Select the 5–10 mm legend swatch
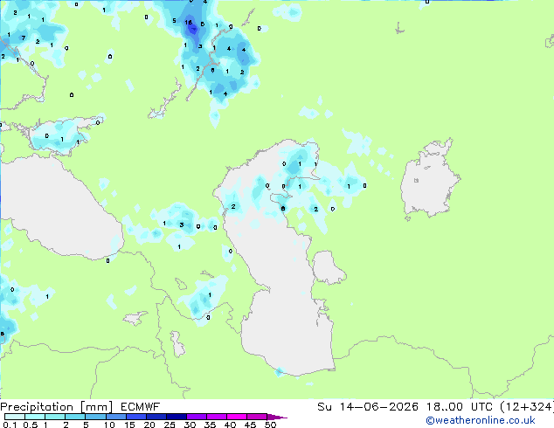This screenshot has width=554, height=428. pyautogui.click(x=95, y=417)
